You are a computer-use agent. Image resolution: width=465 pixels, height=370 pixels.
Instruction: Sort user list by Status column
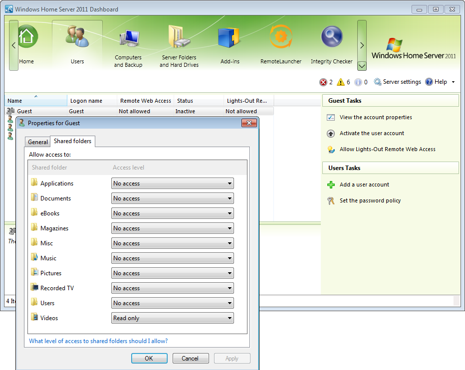[x=199, y=101]
